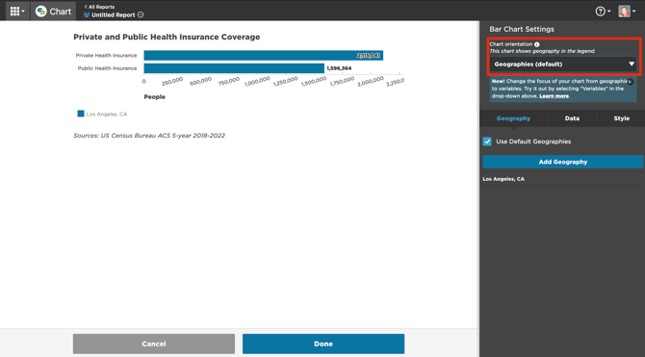Expand the arrow next to help icon
The image size is (645, 357).
[x=609, y=12]
